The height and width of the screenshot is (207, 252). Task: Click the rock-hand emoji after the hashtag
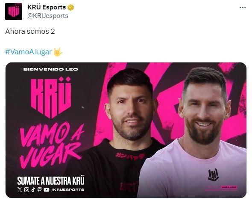(x=58, y=52)
